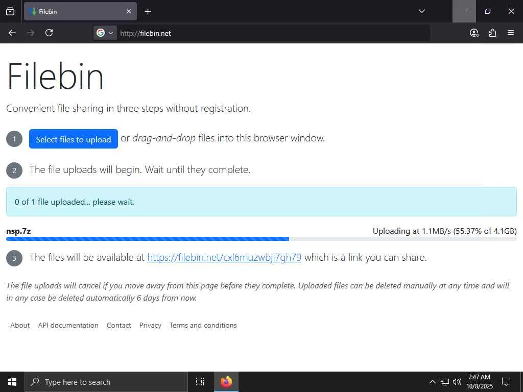Open the clock showing 7:47 AM

point(479,382)
